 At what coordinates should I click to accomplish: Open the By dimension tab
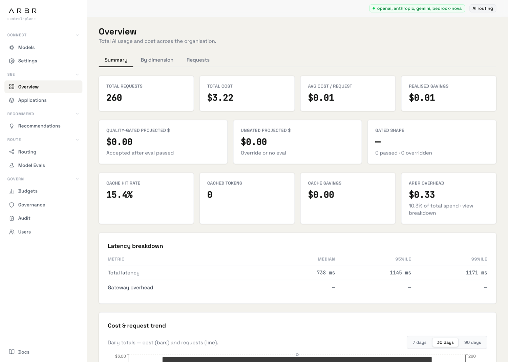pos(157,60)
